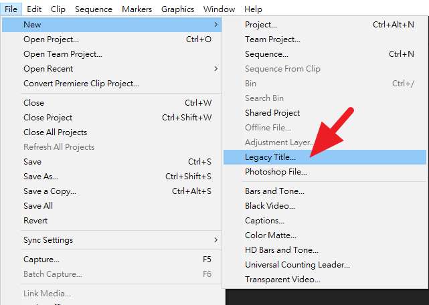
Task: Select Open Project in File menu
Action: [51, 39]
